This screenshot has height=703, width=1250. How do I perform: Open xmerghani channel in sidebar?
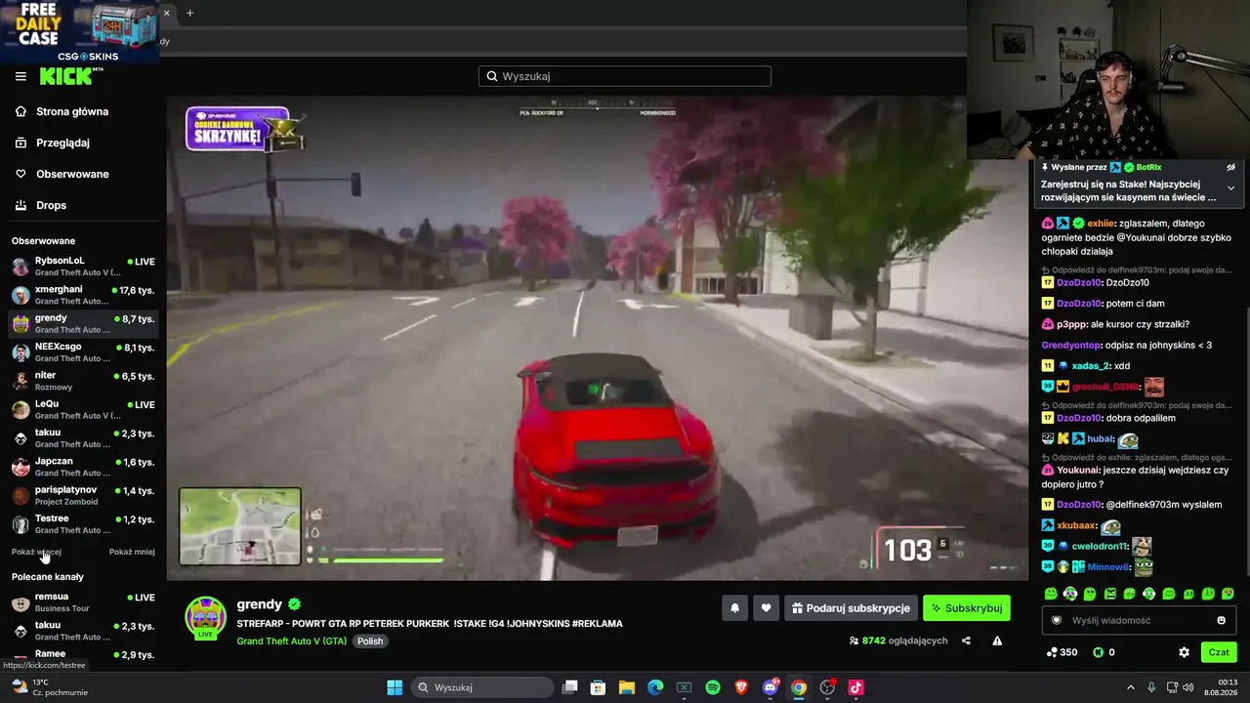point(83,295)
